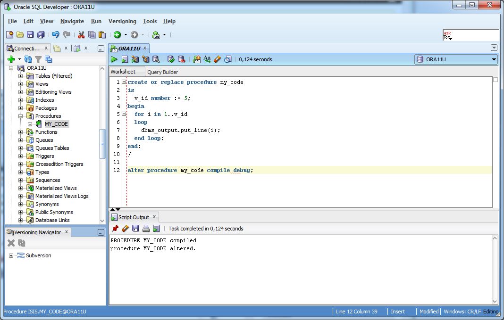Open the Versioning menu

[122, 21]
